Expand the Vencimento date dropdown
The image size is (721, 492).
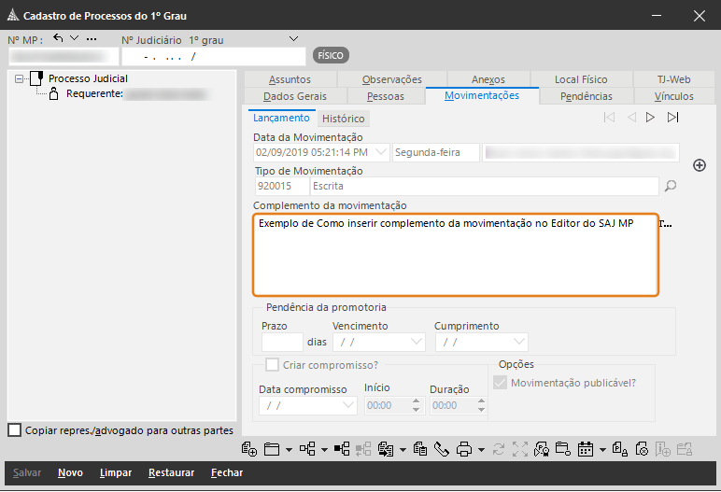pos(417,343)
